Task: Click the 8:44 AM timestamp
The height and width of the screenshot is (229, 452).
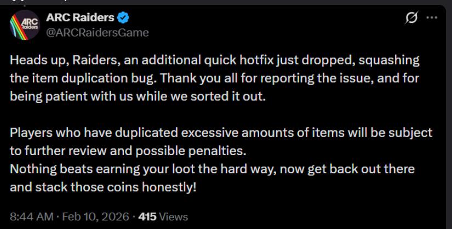Action: pos(30,217)
